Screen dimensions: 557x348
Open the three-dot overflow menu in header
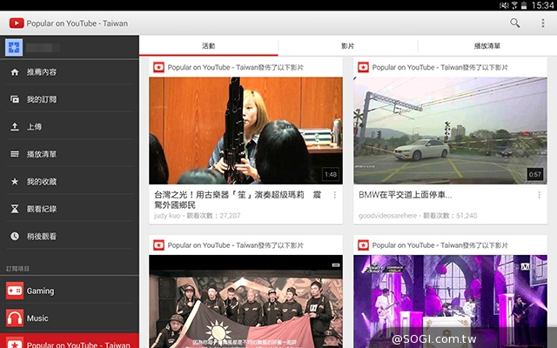[x=541, y=23]
